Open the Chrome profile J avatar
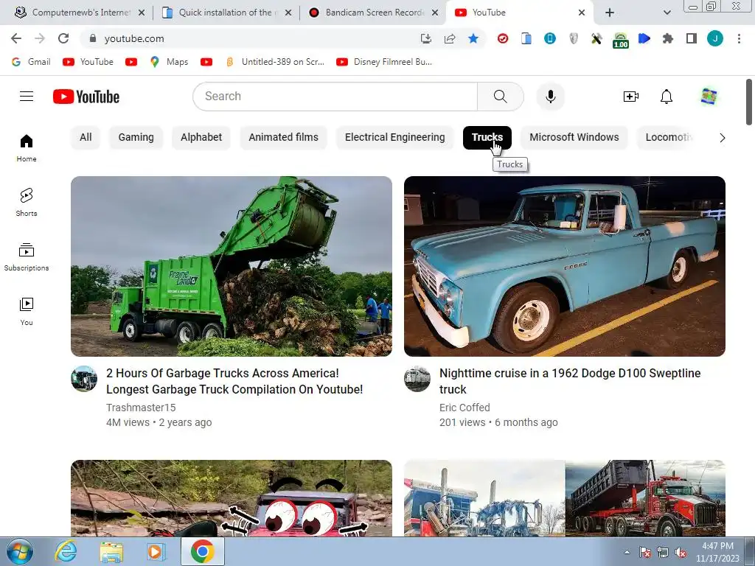Image resolution: width=755 pixels, height=566 pixels. 715,38
